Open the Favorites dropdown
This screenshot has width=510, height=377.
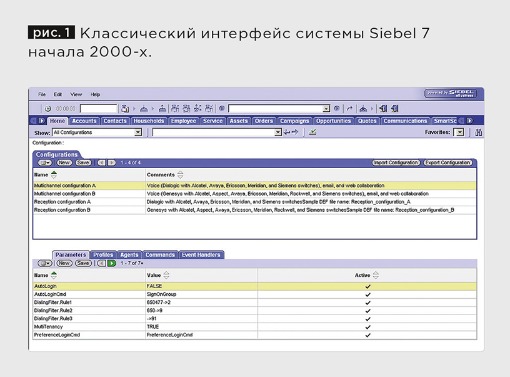click(459, 132)
